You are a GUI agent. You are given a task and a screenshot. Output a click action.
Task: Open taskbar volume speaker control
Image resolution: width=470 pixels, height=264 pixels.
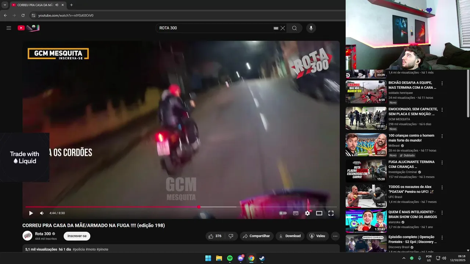(x=444, y=258)
